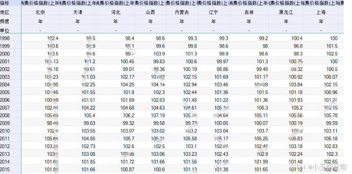The image size is (352, 174).
Task: Click 山西 2000 value 103.9
Action: [x=159, y=54]
